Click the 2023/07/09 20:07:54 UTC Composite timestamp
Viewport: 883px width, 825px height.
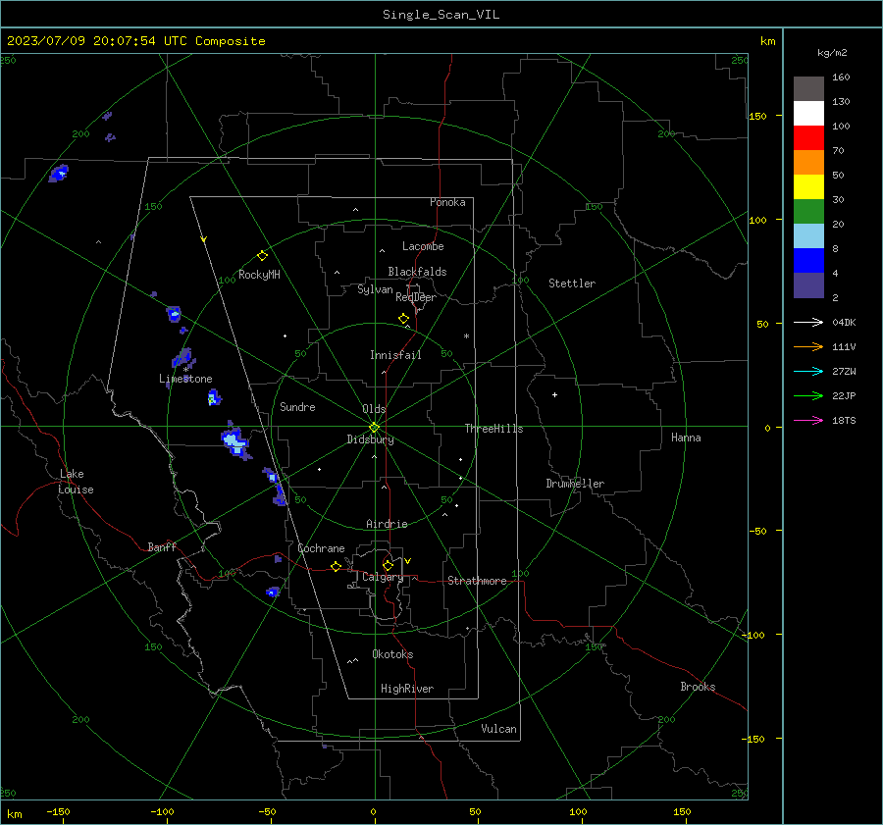[x=135, y=41]
